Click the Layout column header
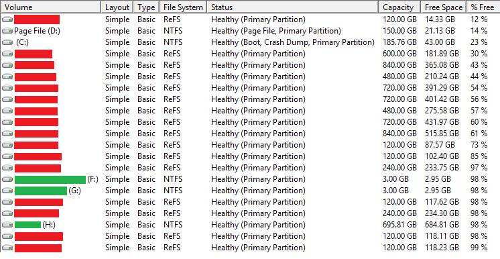 pyautogui.click(x=117, y=7)
